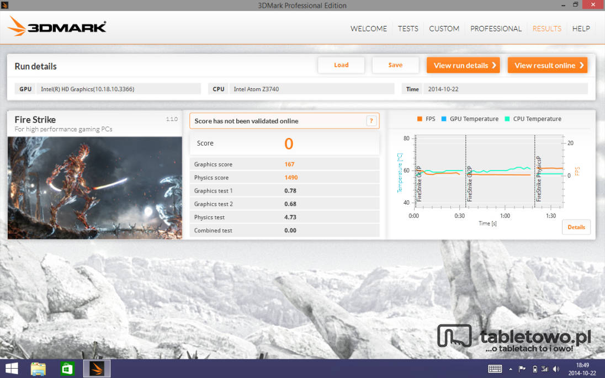This screenshot has width=605, height=378.
Task: Select the Physics score value 1490
Action: pos(291,178)
